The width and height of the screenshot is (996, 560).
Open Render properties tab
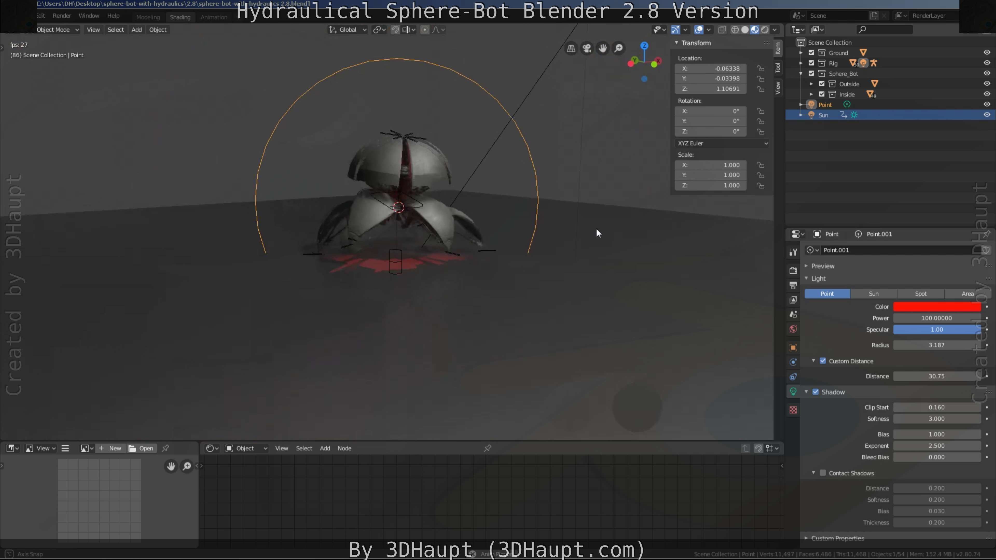[793, 270]
